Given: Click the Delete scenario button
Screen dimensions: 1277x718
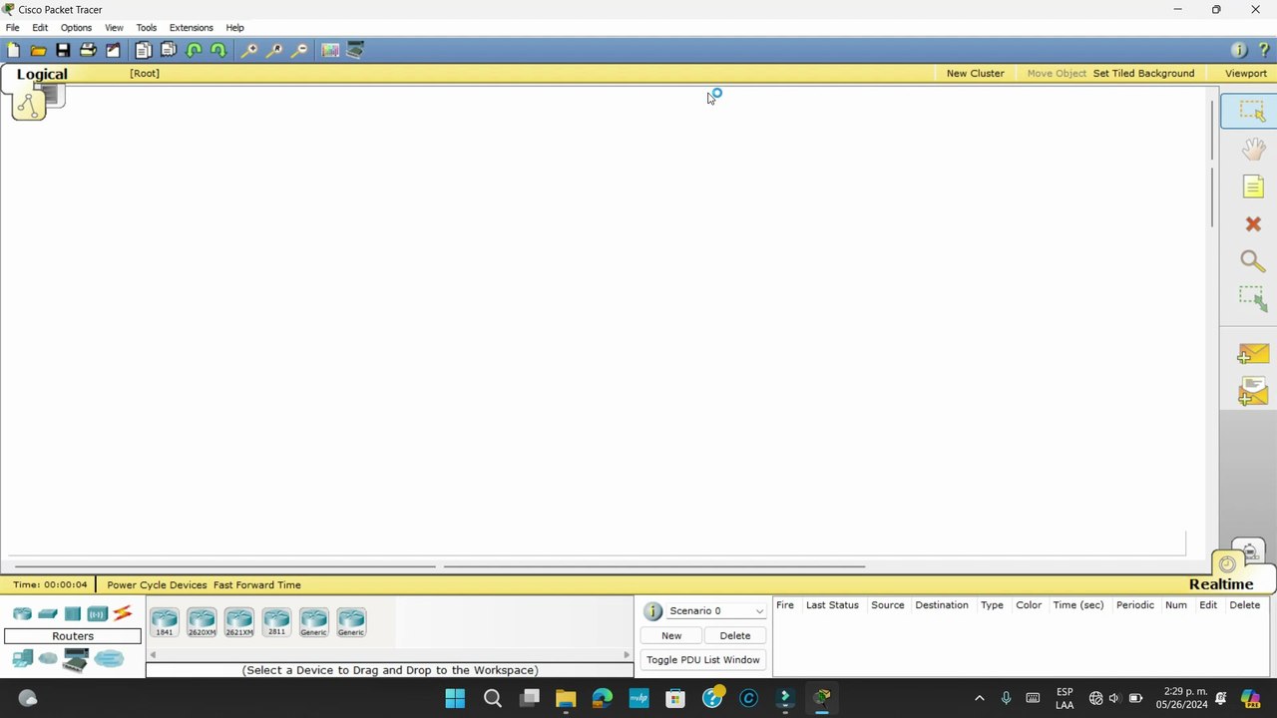Looking at the screenshot, I should (x=735, y=635).
